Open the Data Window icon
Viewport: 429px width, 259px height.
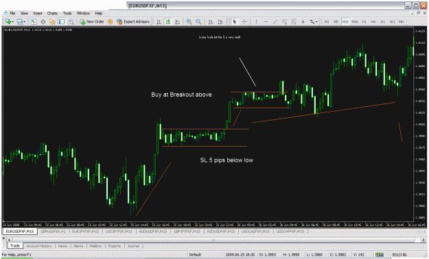point(43,22)
